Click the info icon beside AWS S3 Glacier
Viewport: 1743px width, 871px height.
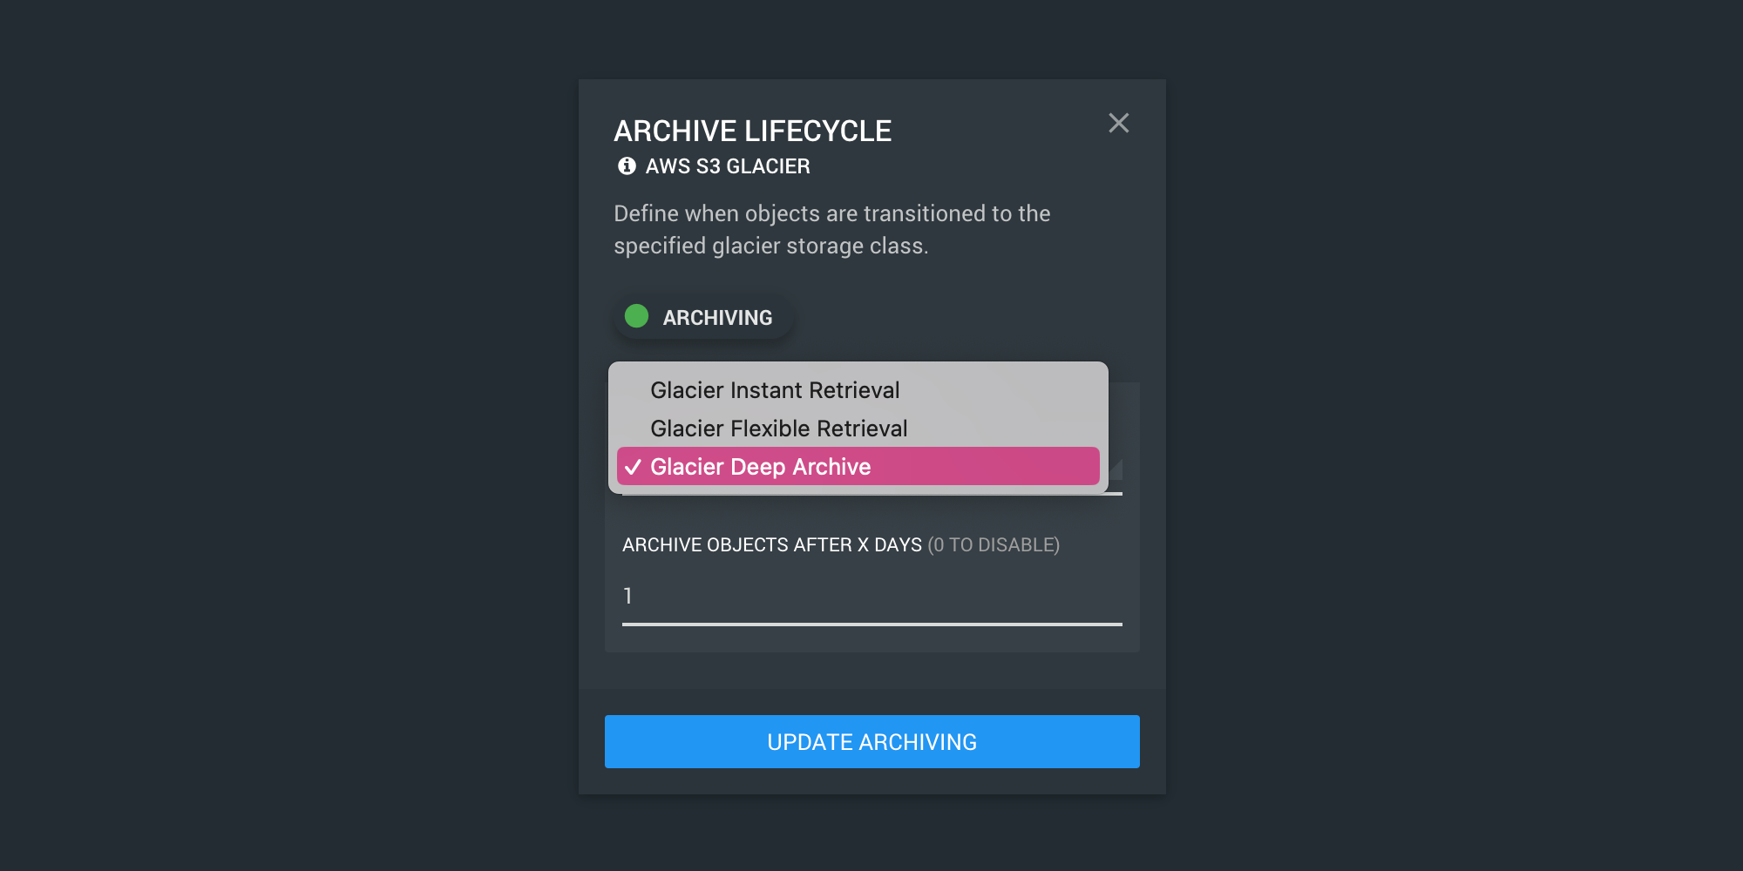pos(627,165)
